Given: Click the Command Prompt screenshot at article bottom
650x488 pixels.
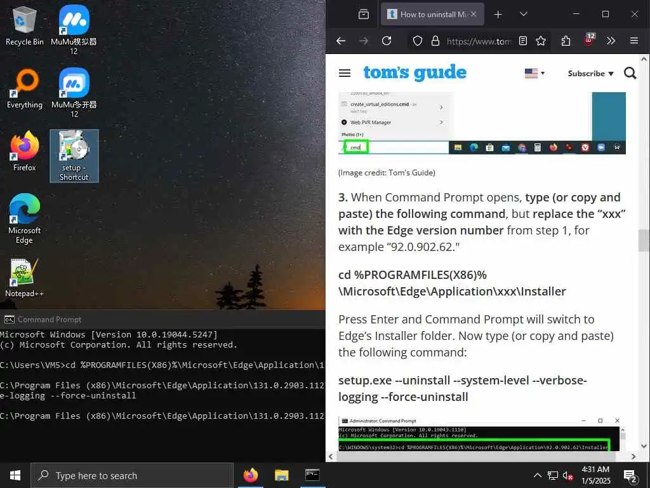Looking at the screenshot, I should (482, 433).
